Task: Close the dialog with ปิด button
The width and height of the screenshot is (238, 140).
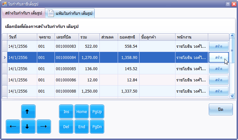Action: 220,109
